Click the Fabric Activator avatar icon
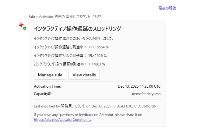 [21, 25]
